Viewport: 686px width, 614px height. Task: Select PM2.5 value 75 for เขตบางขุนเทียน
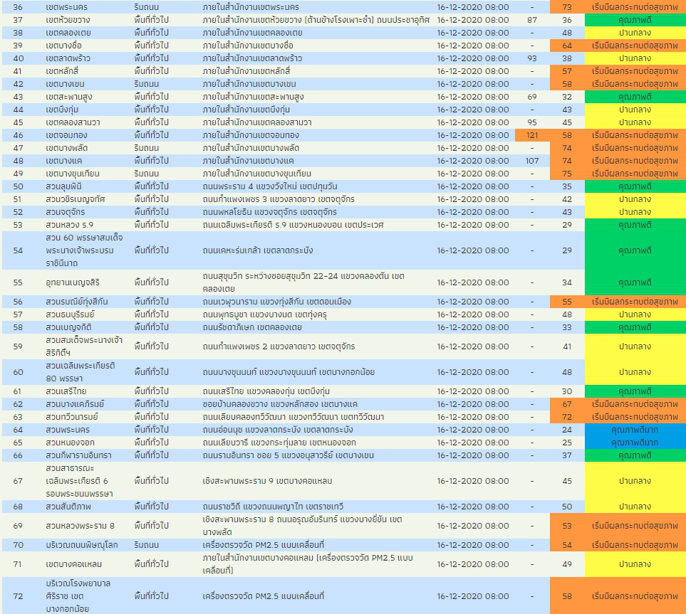coord(567,174)
